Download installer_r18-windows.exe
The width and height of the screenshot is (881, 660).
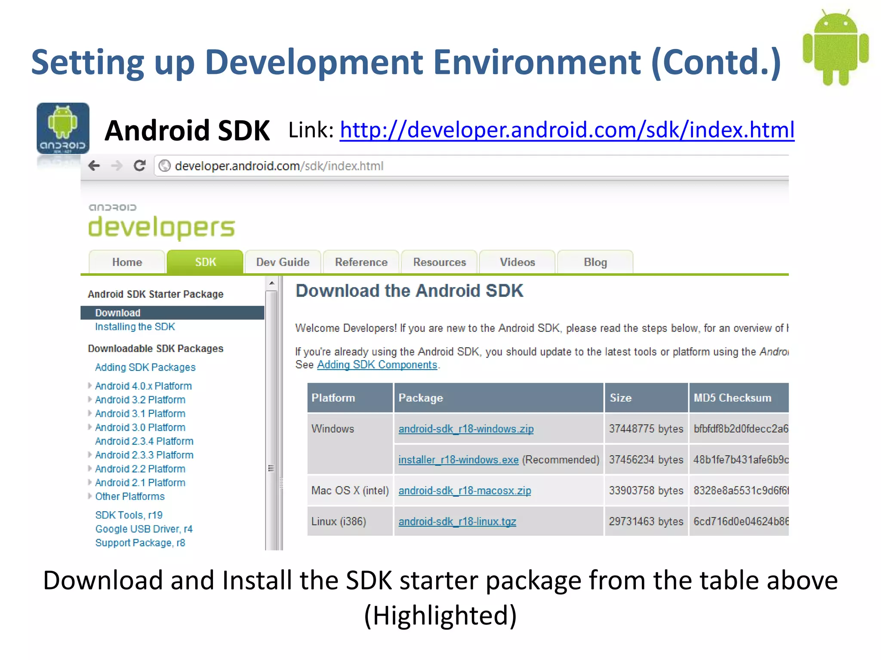pyautogui.click(x=459, y=460)
